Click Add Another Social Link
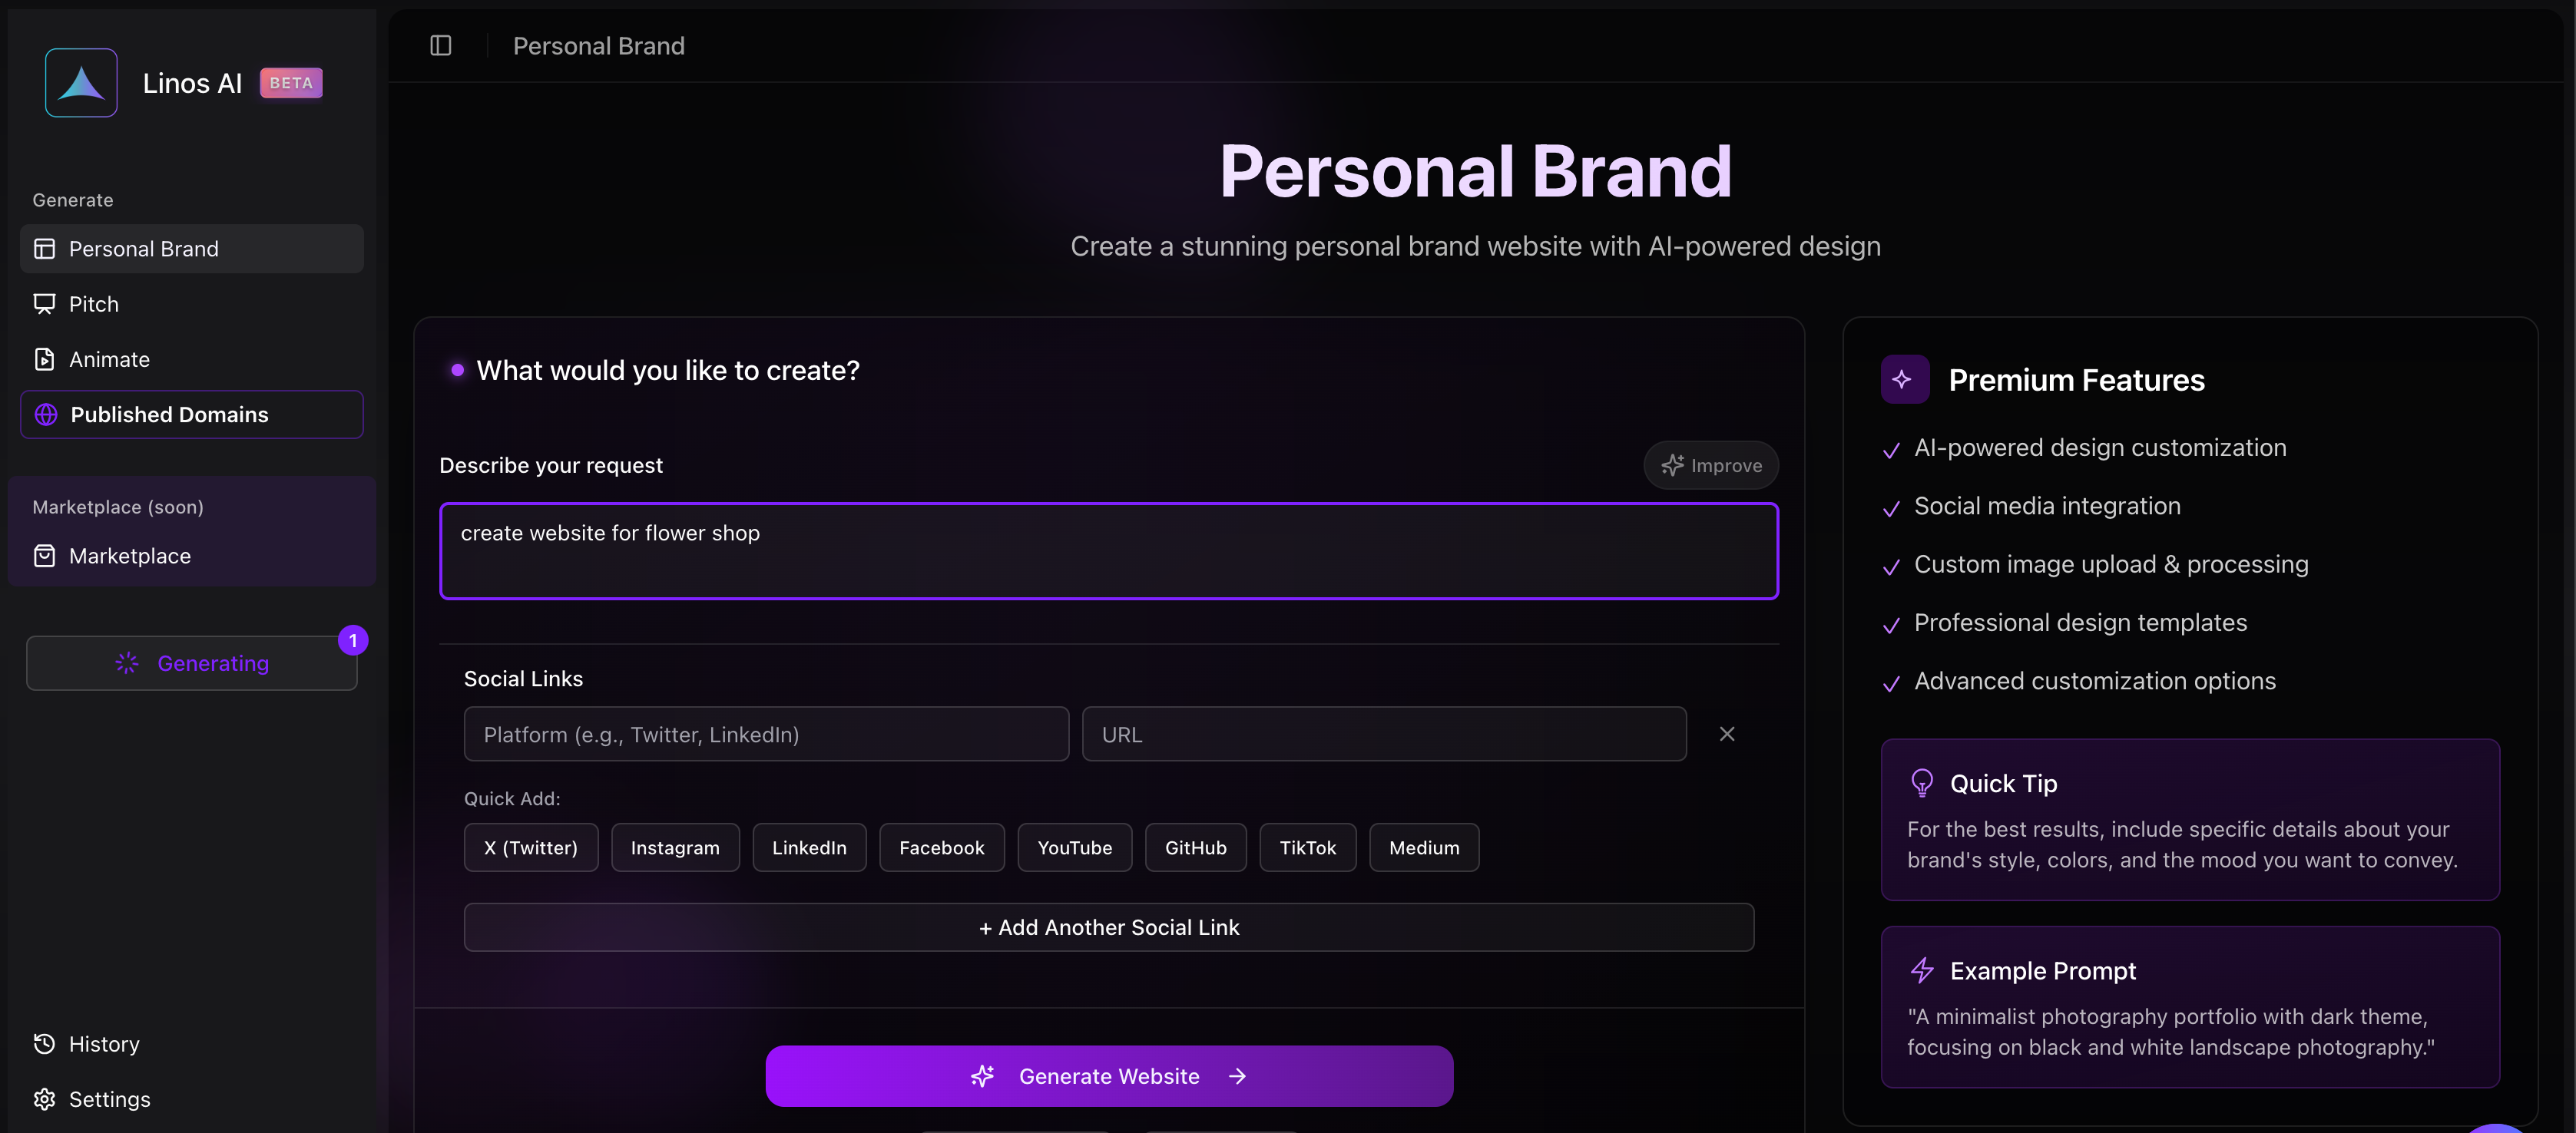Viewport: 2576px width, 1133px height. pyautogui.click(x=1109, y=927)
